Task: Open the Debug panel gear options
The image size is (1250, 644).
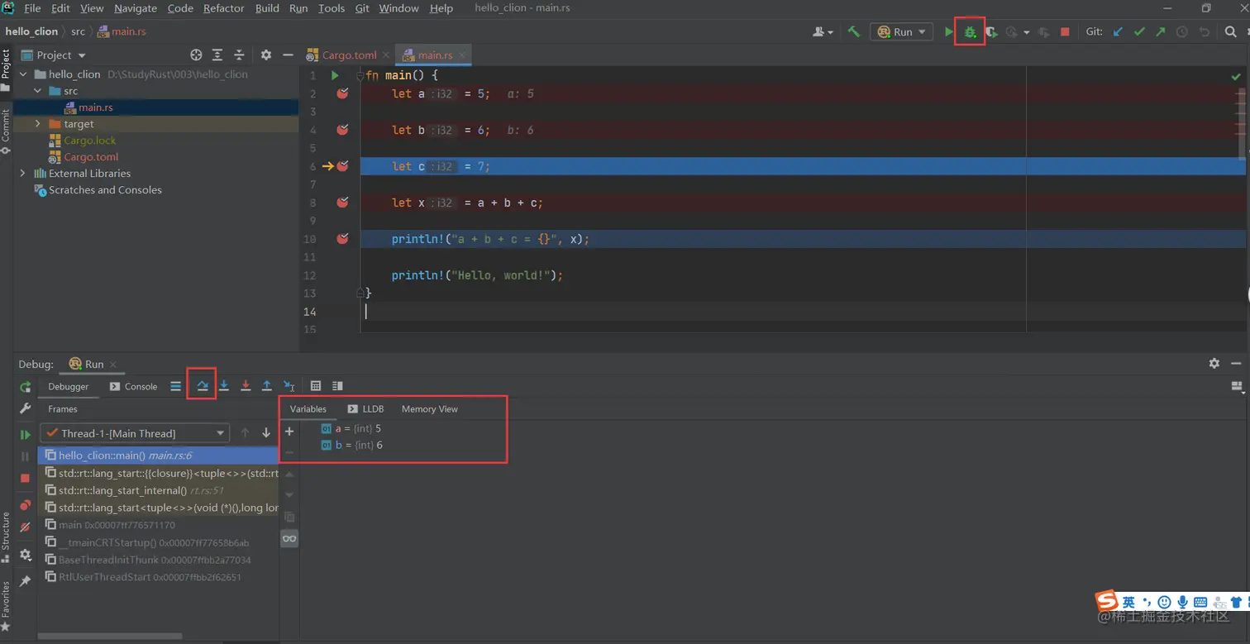Action: pos(1214,363)
